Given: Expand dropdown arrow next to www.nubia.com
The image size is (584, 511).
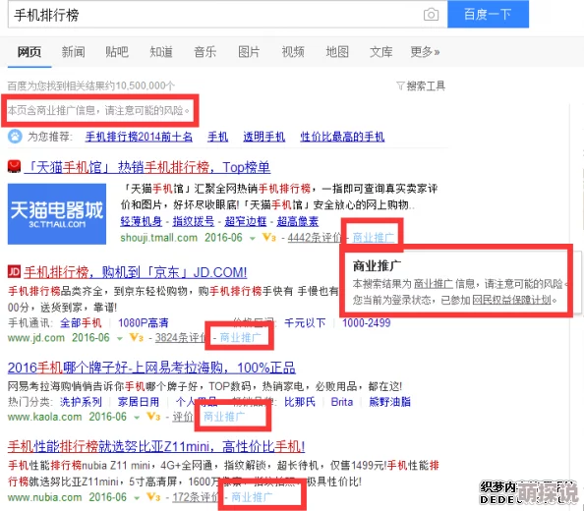Looking at the screenshot, I should click(x=137, y=498).
